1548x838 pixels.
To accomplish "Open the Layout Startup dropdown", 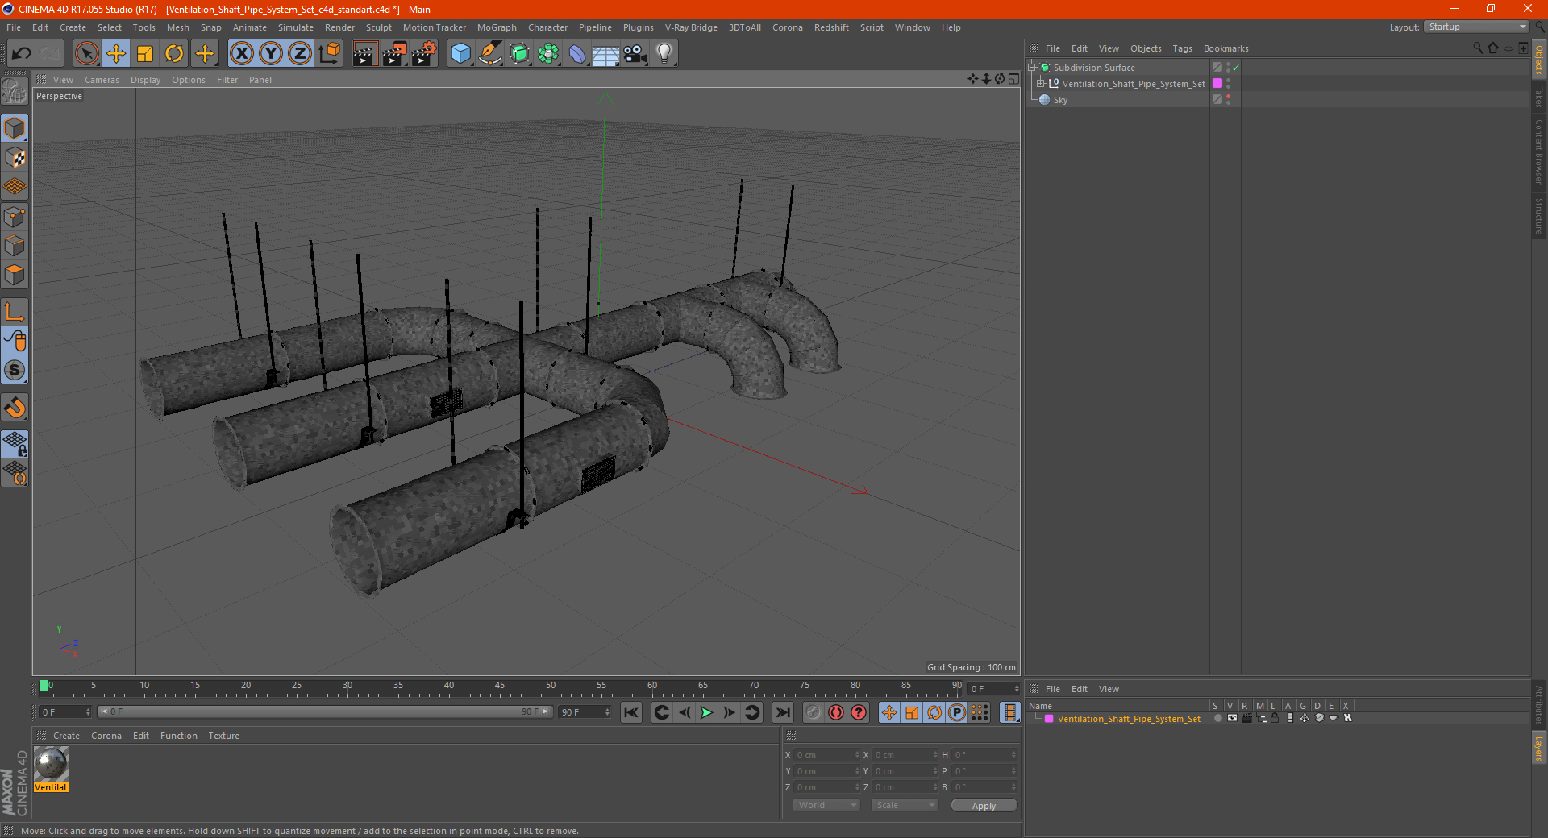I will tap(1477, 27).
